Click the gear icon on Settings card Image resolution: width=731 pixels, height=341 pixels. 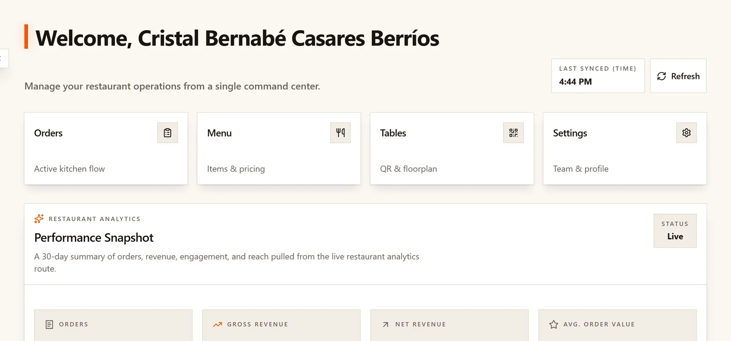686,133
